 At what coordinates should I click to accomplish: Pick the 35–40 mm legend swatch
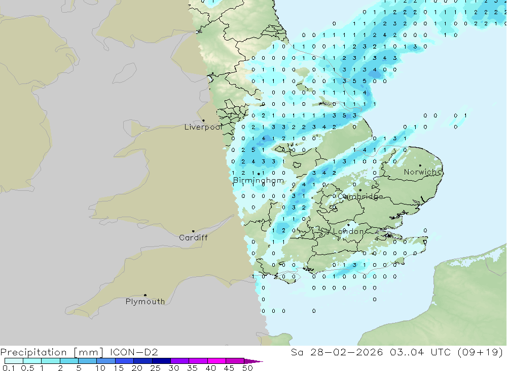(x=198, y=361)
